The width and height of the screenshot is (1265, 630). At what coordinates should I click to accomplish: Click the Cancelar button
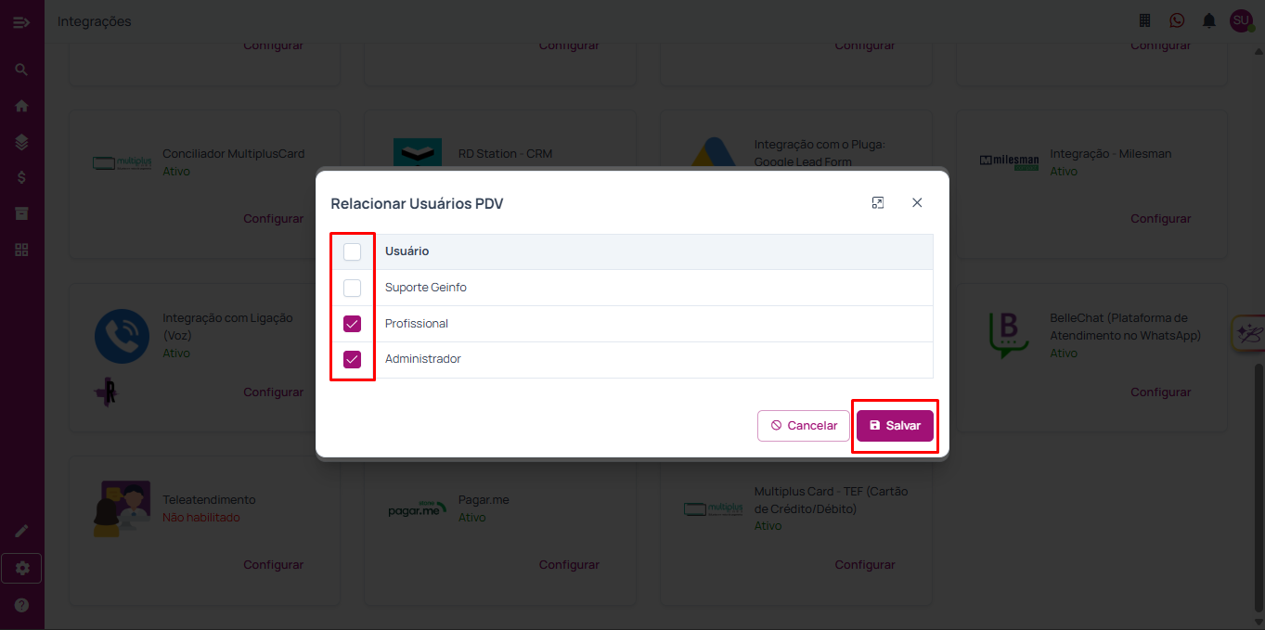pos(804,426)
